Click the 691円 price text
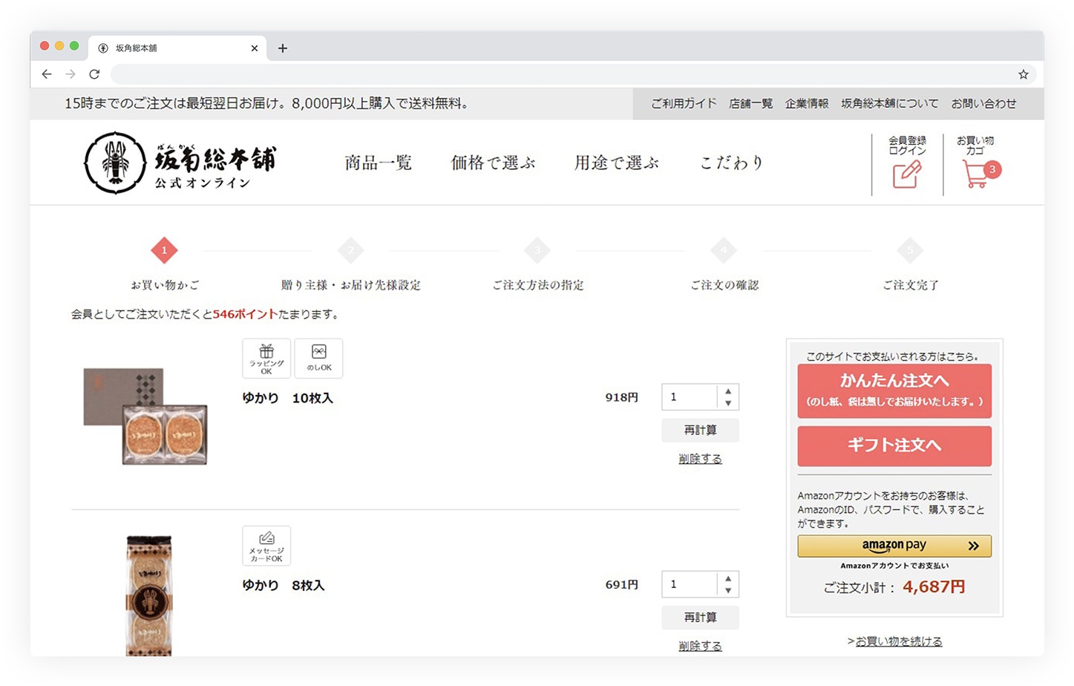This screenshot has width=1074, height=686. (x=622, y=584)
